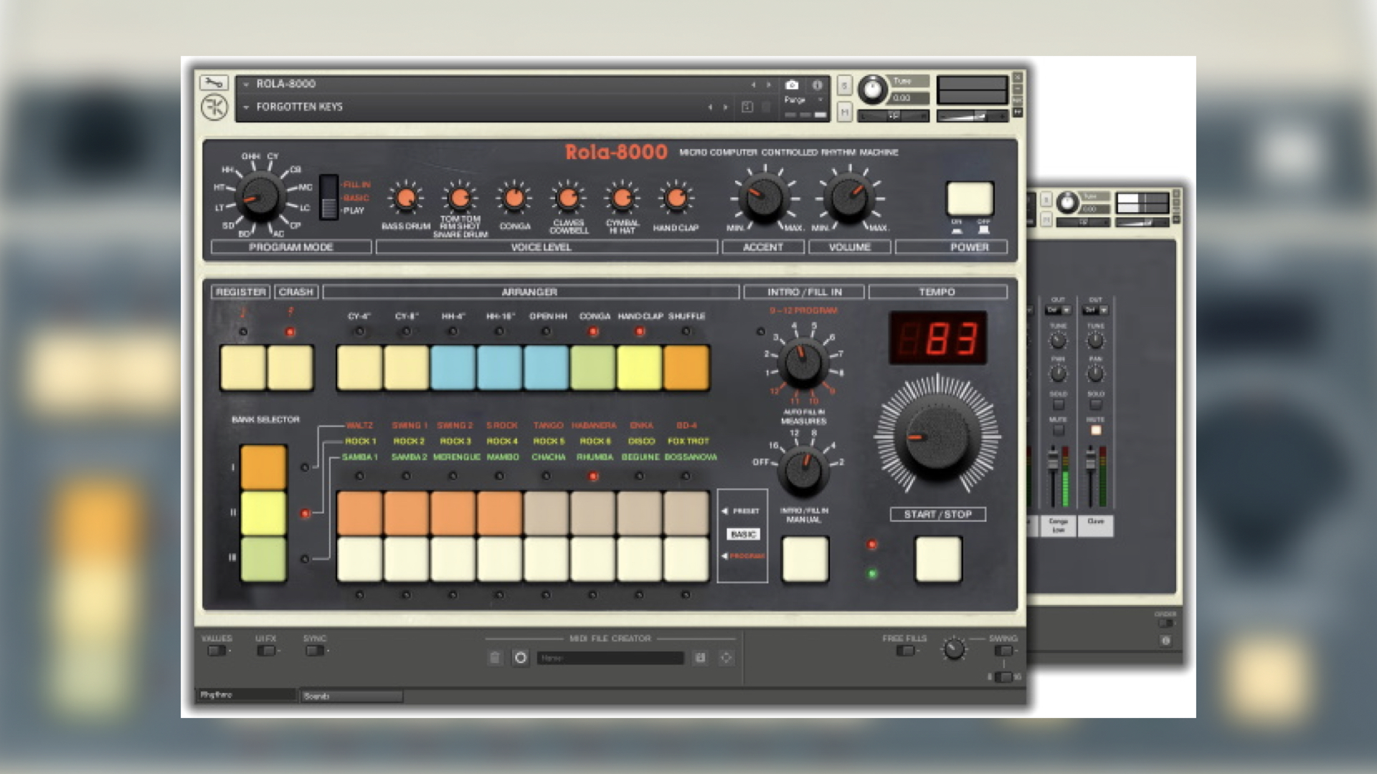Click the Accent knob
1377x774 pixels.
tap(763, 198)
